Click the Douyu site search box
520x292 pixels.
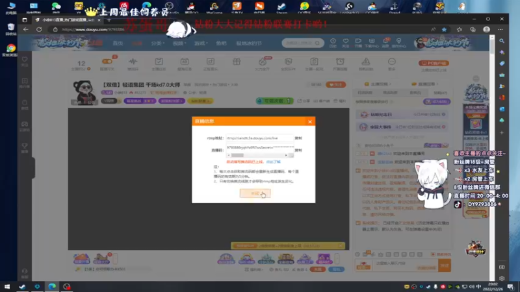click(303, 43)
